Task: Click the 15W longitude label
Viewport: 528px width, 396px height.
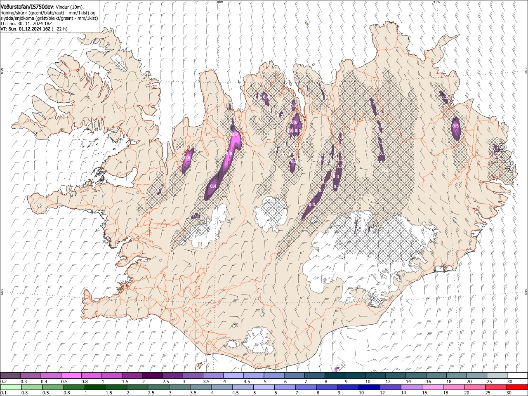Action: click(437, 2)
